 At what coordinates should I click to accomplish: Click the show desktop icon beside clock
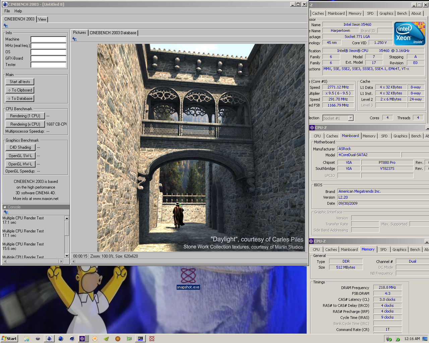coord(426,339)
